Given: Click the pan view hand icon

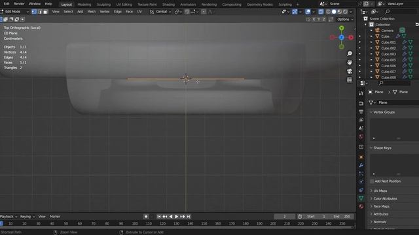Looking at the screenshot, I should (350, 63).
